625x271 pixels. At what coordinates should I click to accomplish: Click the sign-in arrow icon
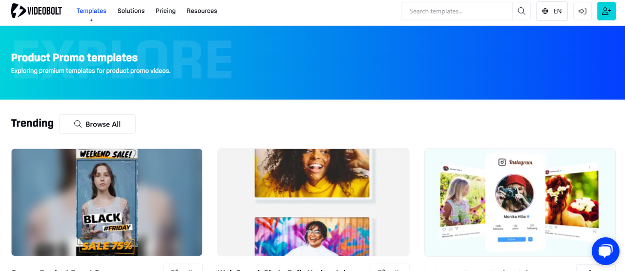coord(583,11)
